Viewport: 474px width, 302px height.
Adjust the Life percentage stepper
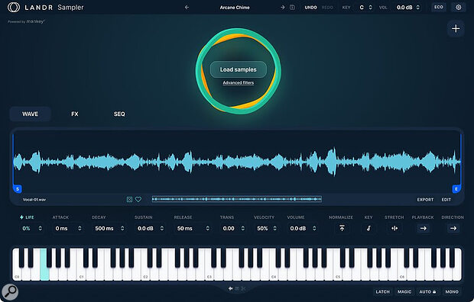(41, 228)
